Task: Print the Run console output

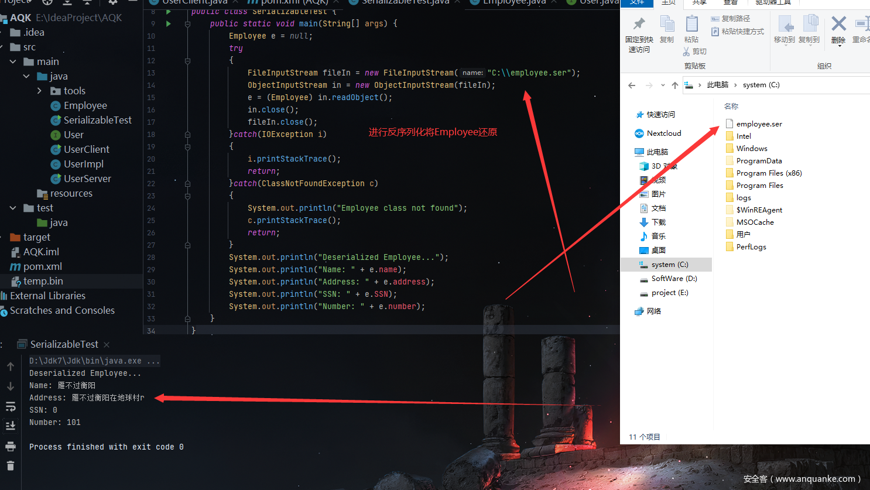Action: tap(11, 447)
